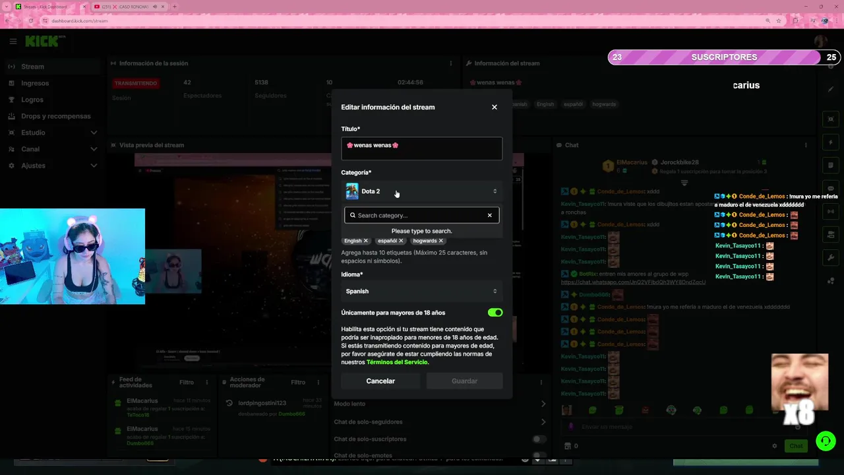Click the Cancelar button
The width and height of the screenshot is (844, 475).
(380, 381)
